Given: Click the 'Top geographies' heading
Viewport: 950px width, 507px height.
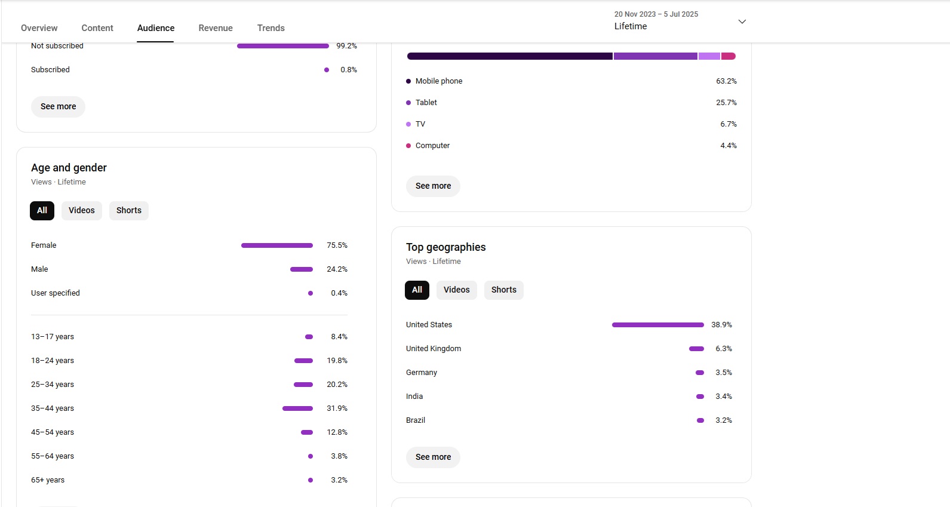Looking at the screenshot, I should pos(446,247).
